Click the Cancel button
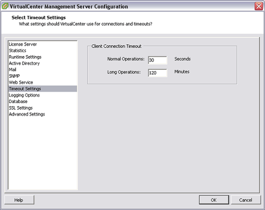The image size is (265, 210). (x=246, y=200)
